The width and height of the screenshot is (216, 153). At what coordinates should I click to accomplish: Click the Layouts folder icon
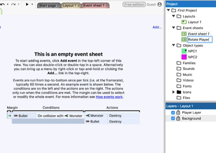(x=179, y=16)
